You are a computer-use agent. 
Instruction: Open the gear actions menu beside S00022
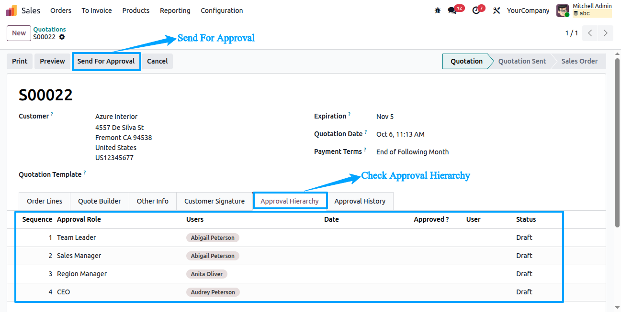tap(62, 37)
